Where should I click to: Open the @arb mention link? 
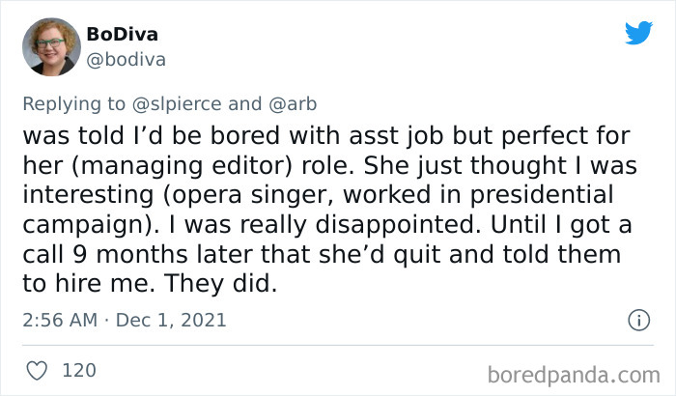[x=294, y=103]
